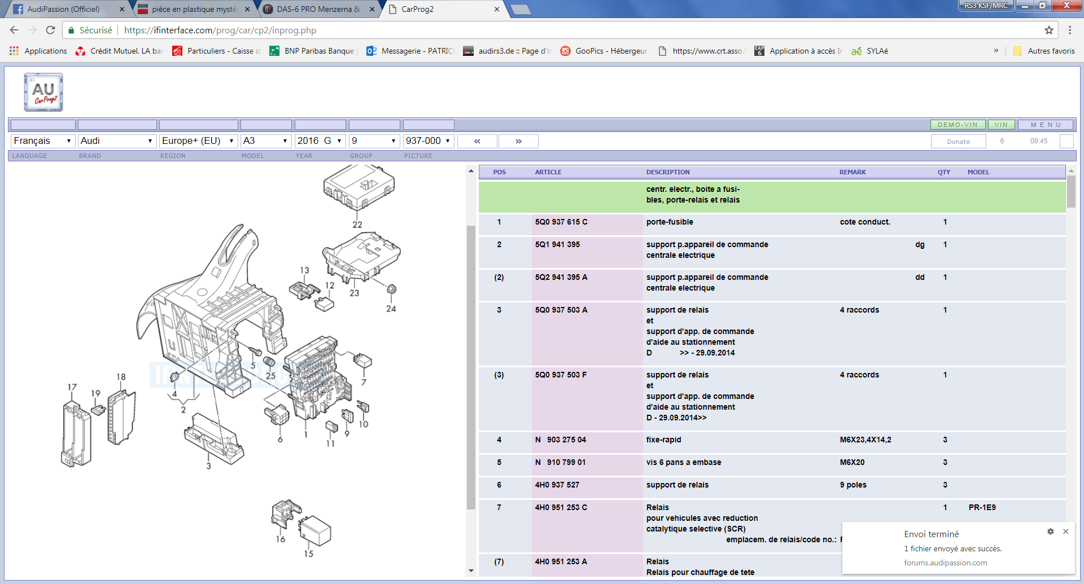Show hidden bookmarks with the » chevron
This screenshot has height=584, width=1084.
pyautogui.click(x=996, y=51)
